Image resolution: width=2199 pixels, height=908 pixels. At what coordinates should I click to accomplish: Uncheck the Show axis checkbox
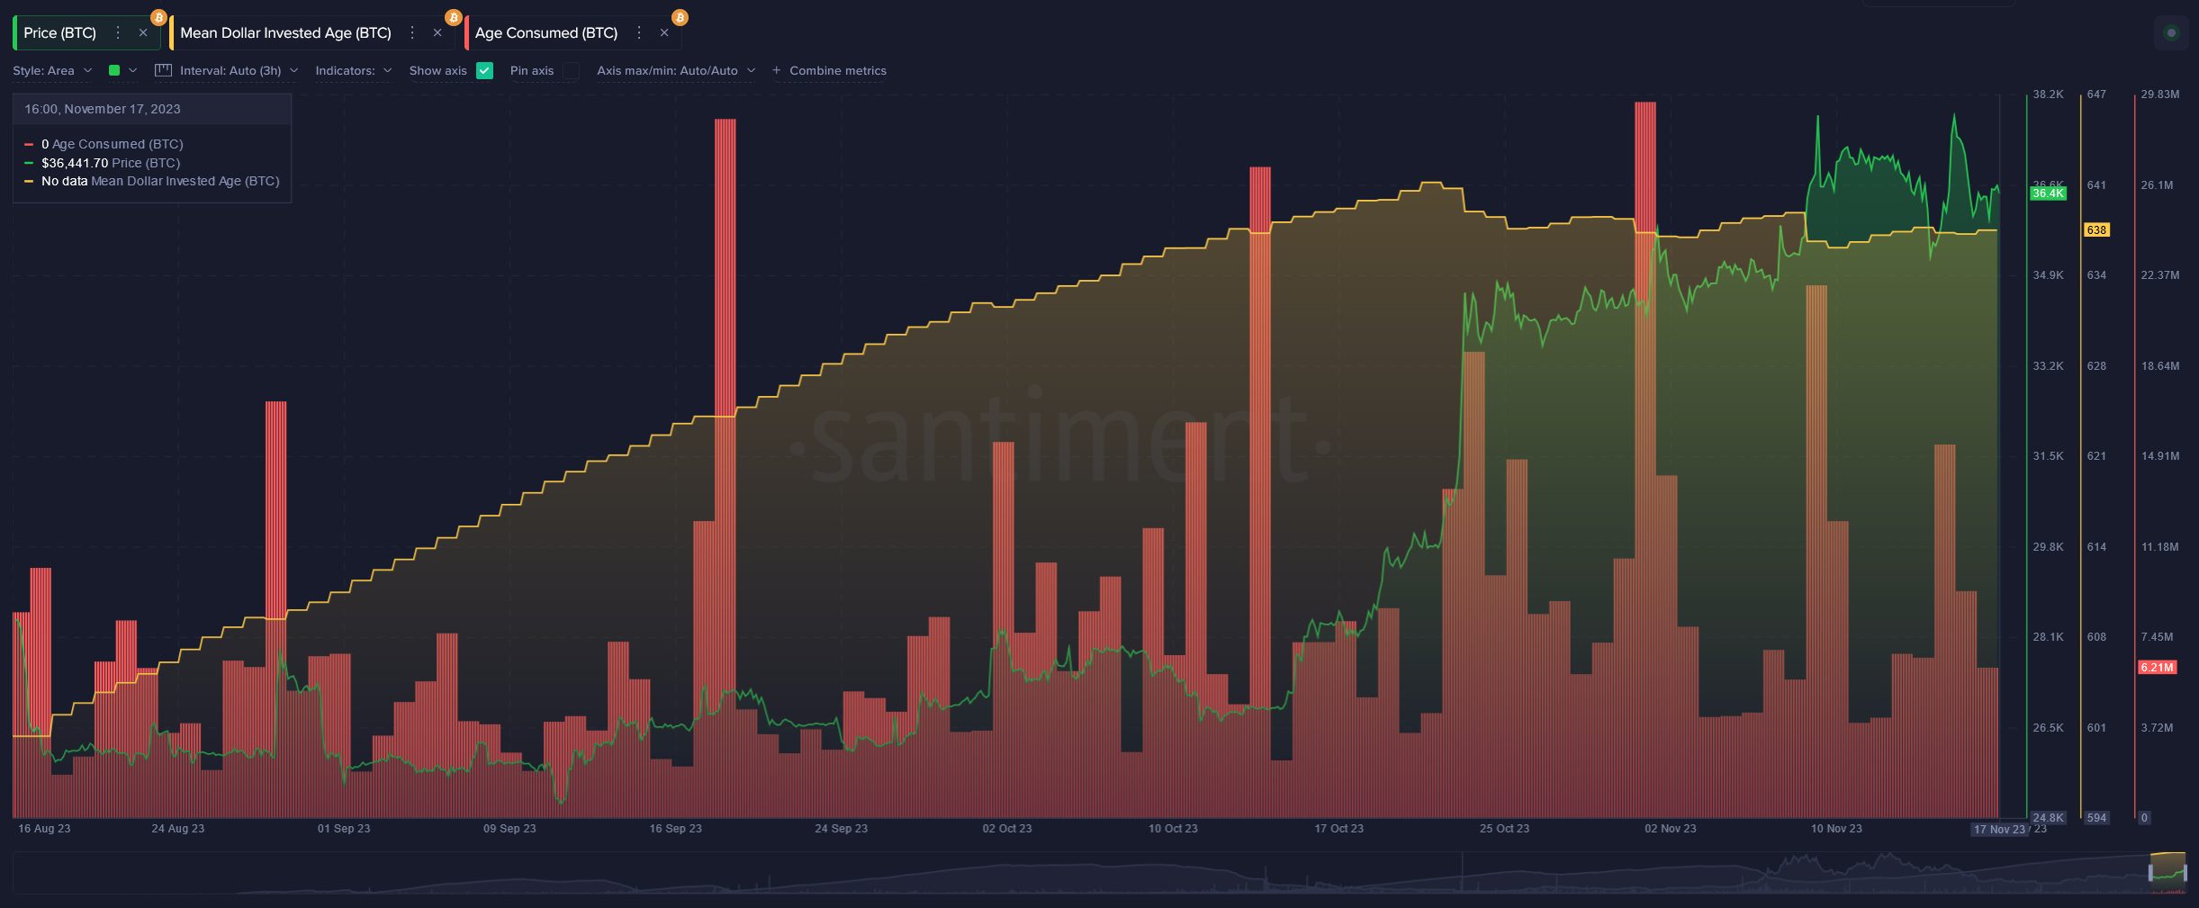tap(484, 70)
